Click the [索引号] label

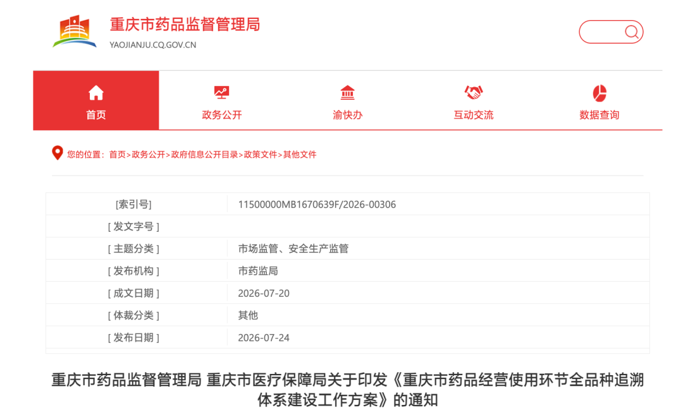point(133,205)
